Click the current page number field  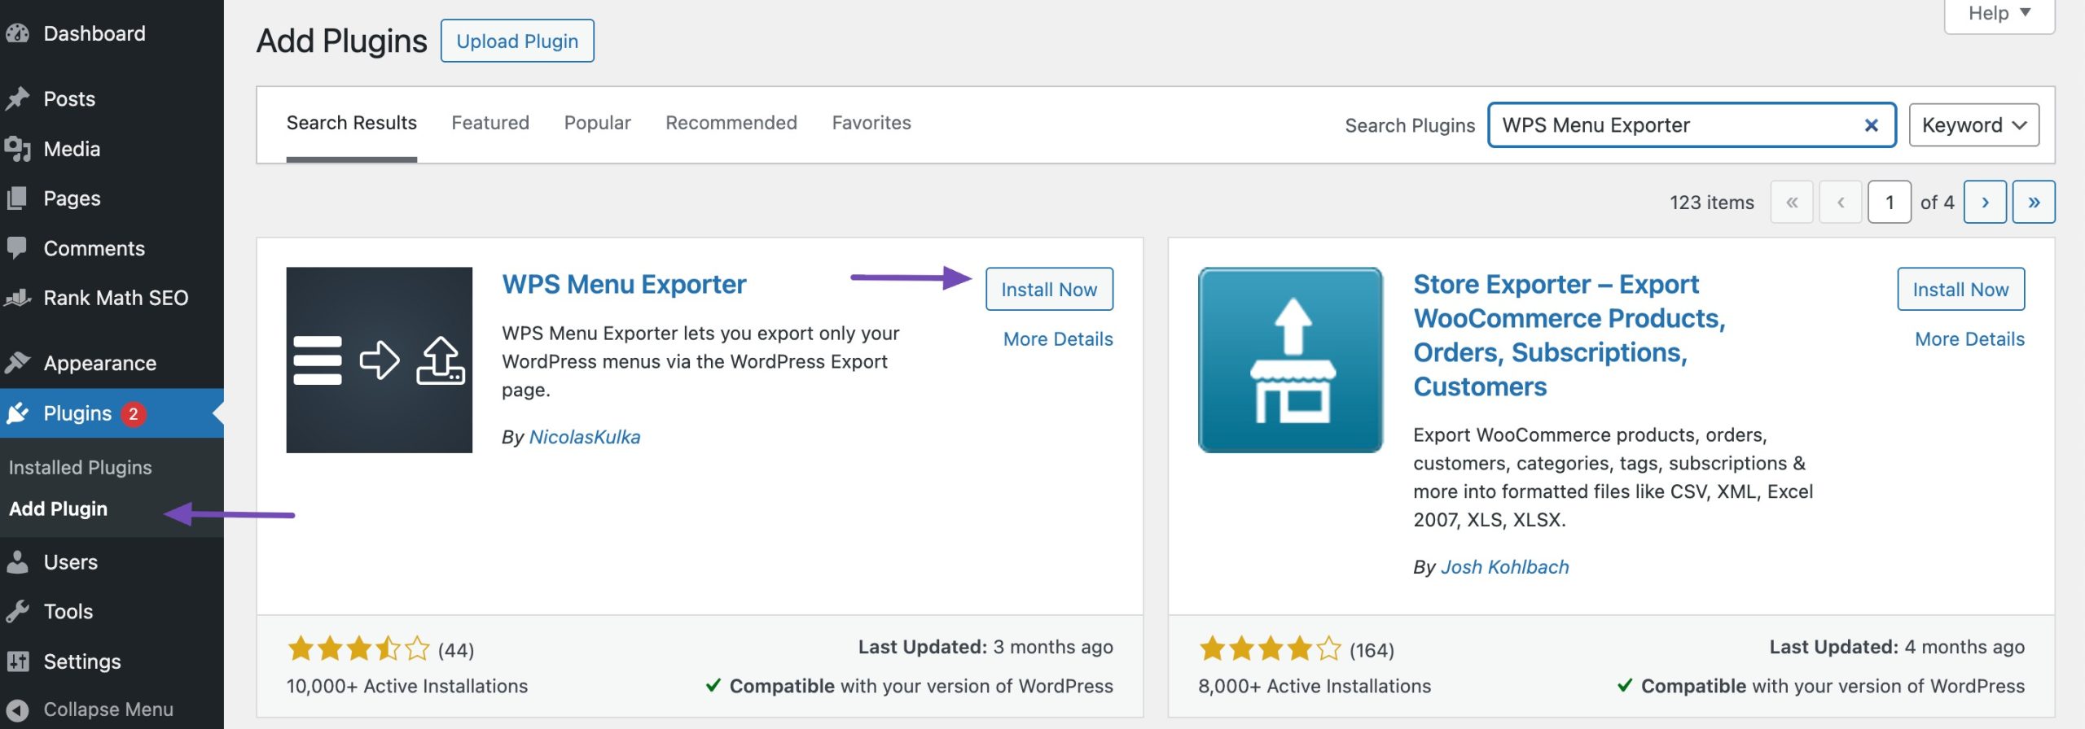coord(1890,202)
